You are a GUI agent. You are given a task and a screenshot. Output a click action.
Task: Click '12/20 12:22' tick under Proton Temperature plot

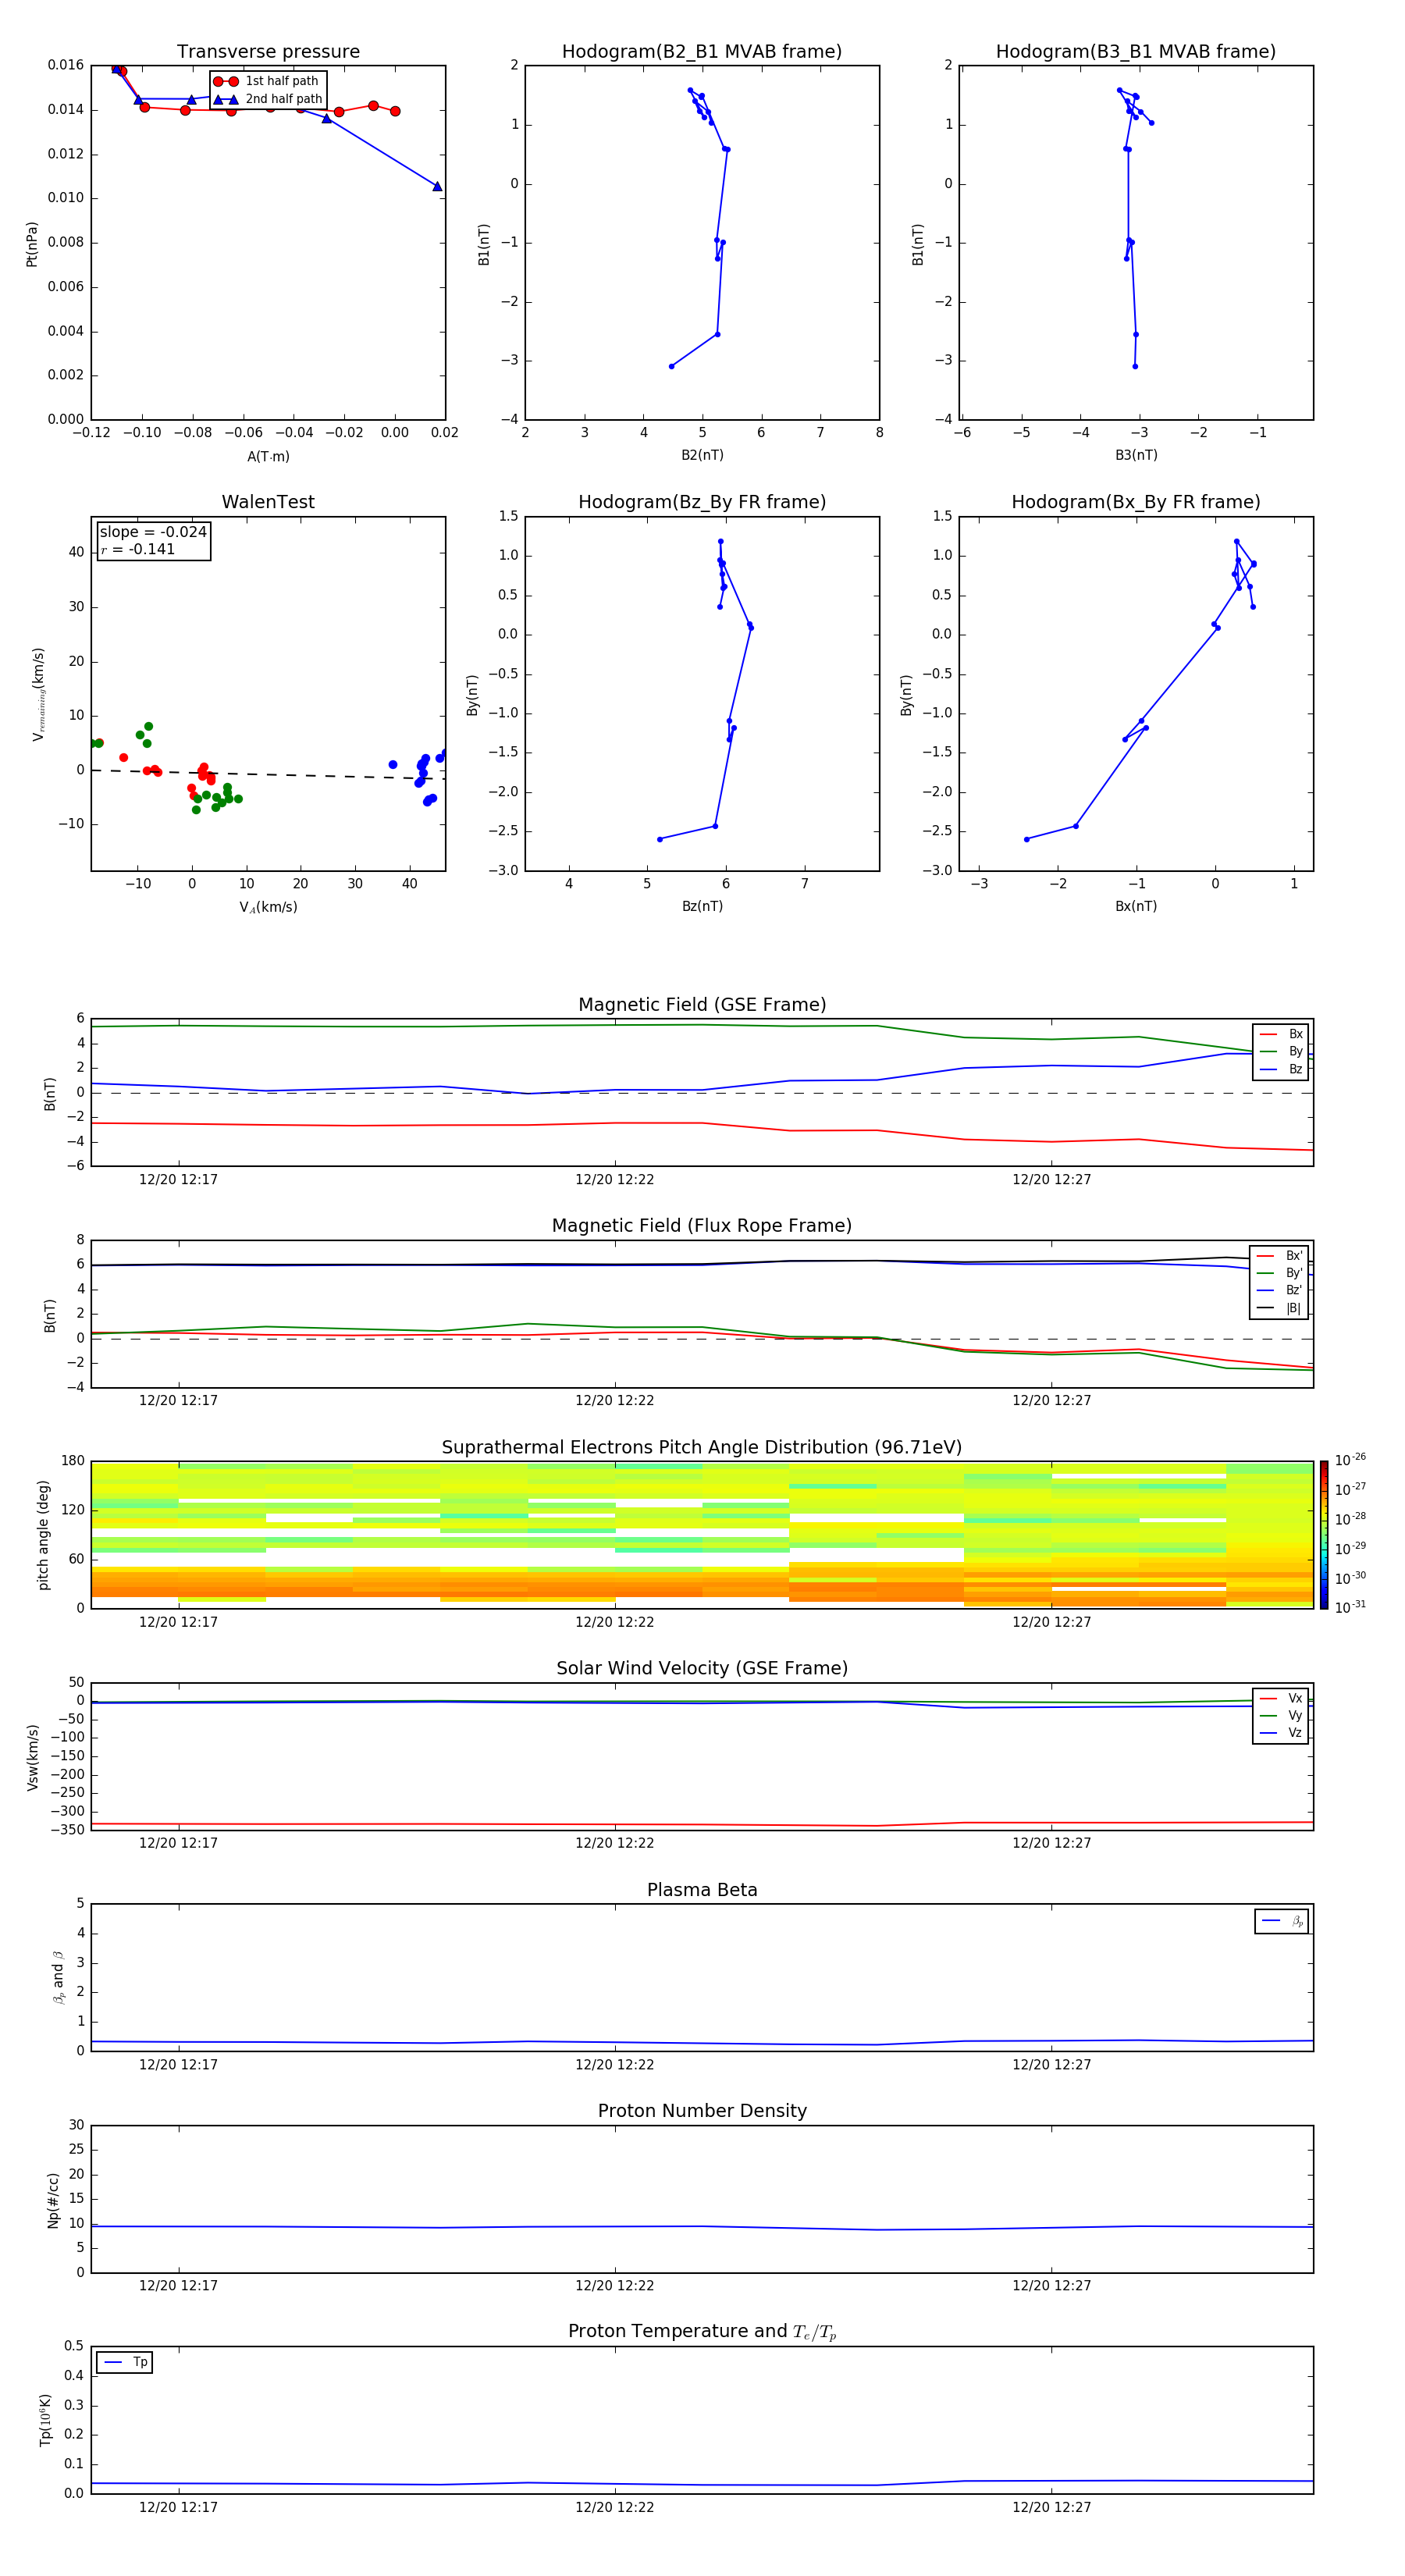[614, 2507]
